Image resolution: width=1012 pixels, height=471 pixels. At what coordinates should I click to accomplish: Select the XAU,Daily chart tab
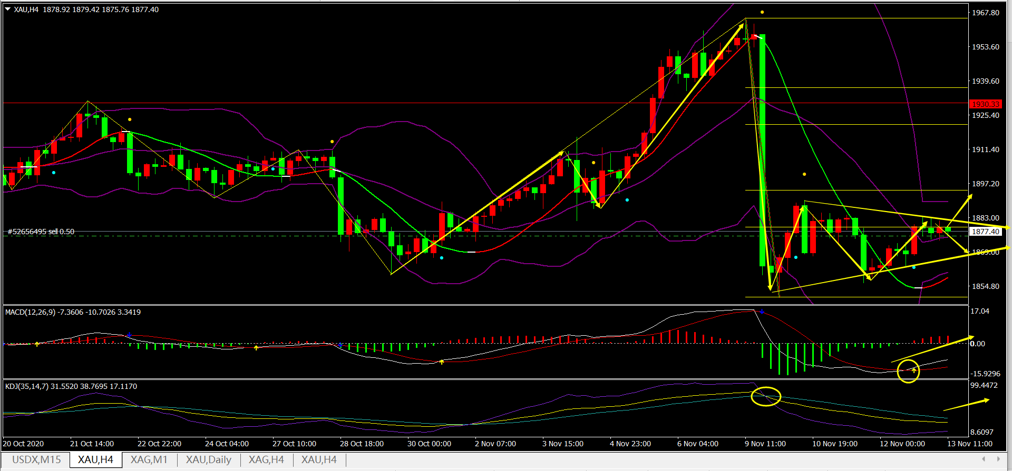(x=208, y=459)
